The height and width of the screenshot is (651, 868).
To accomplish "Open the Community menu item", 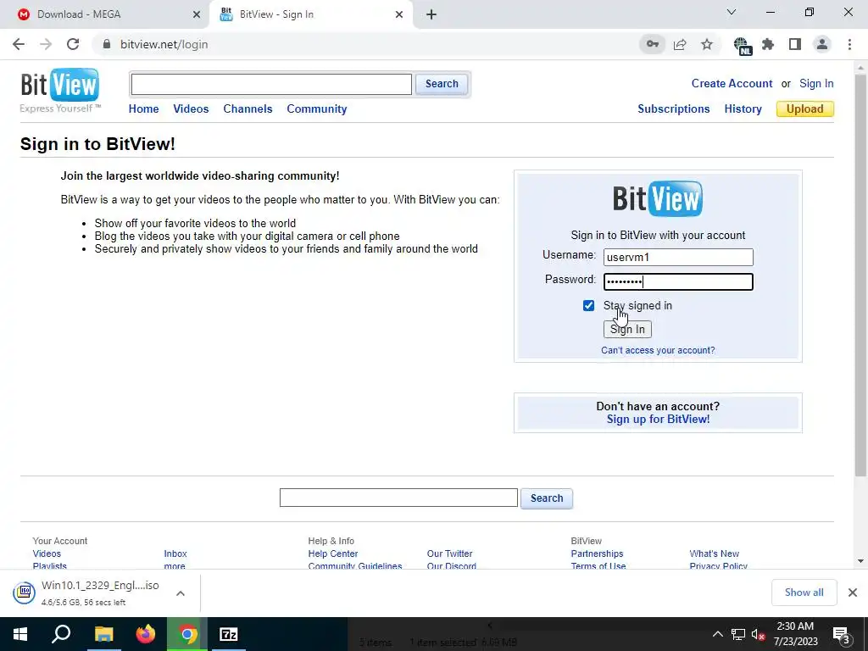I will click(x=317, y=109).
